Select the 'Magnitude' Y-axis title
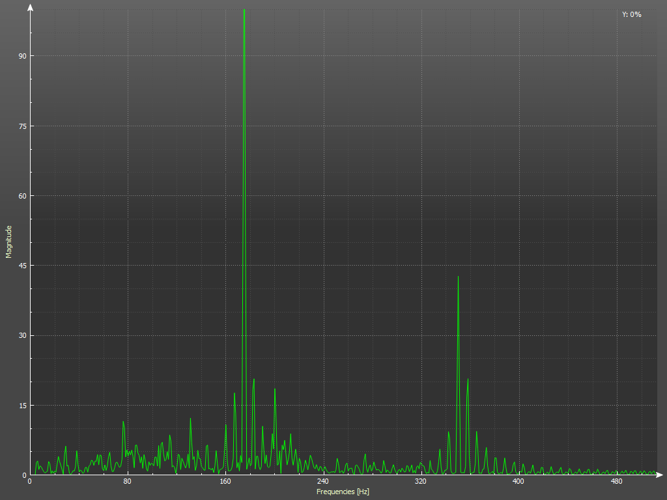Image resolution: width=667 pixels, height=500 pixels. pyautogui.click(x=9, y=242)
